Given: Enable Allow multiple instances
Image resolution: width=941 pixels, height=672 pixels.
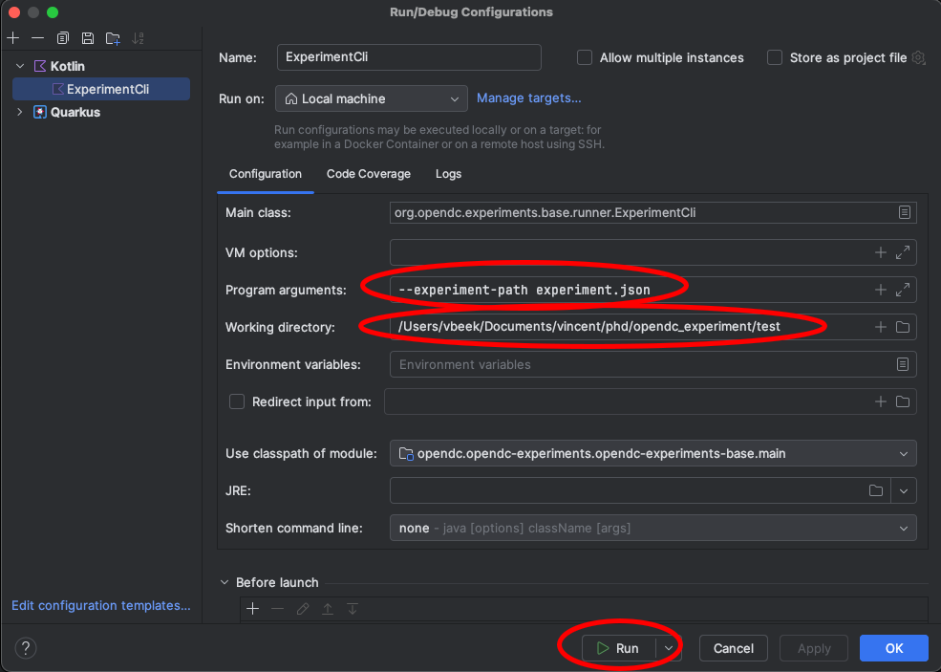Looking at the screenshot, I should click(x=584, y=57).
